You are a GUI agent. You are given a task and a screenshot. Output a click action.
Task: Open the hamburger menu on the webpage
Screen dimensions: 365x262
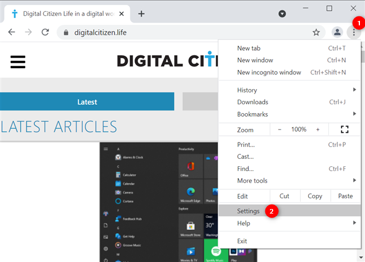tap(18, 62)
